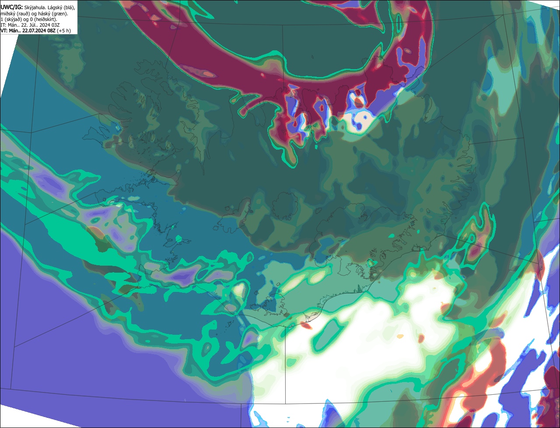Viewport: 560px width, 428px height.
Task: Click "Lágský (blá)," in the legend
Action: coord(61,8)
